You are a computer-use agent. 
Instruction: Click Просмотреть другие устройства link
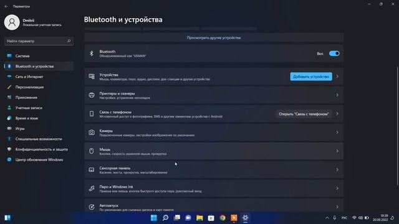[214, 37]
